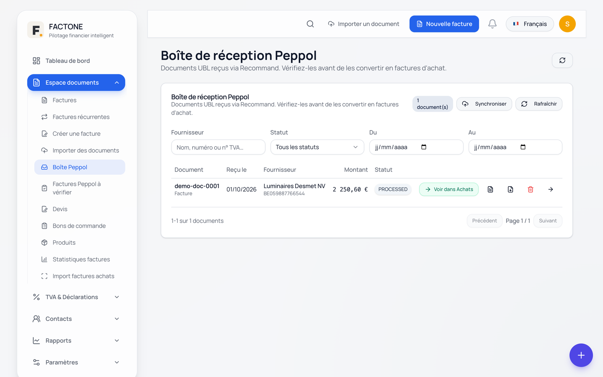Viewport: 603px width, 377px height.
Task: Open Créer une facture
Action: coord(80,133)
